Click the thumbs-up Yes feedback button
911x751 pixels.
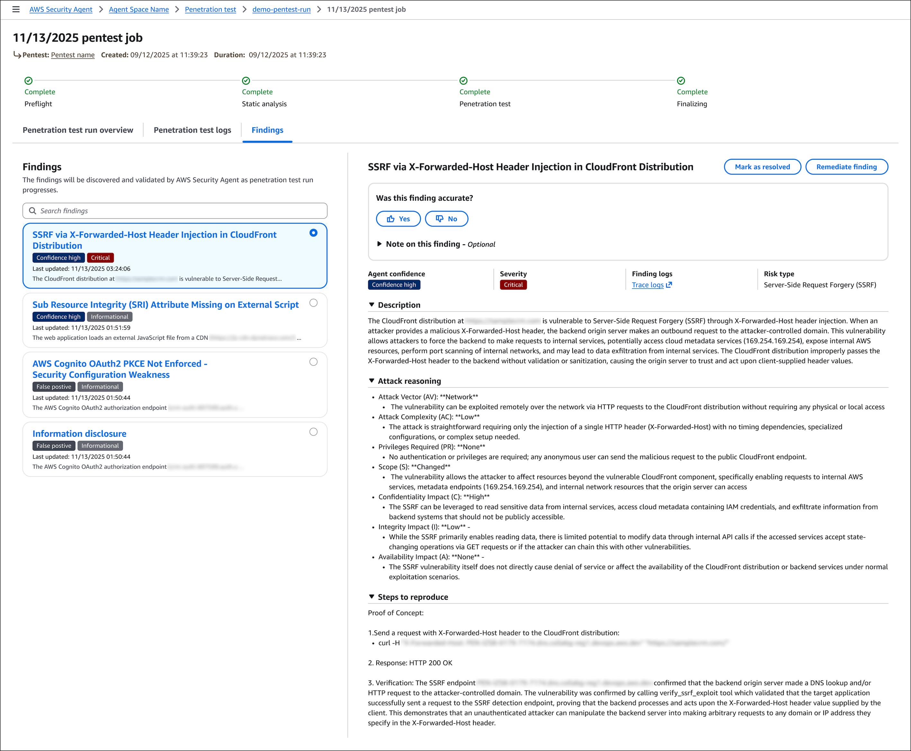[398, 219]
